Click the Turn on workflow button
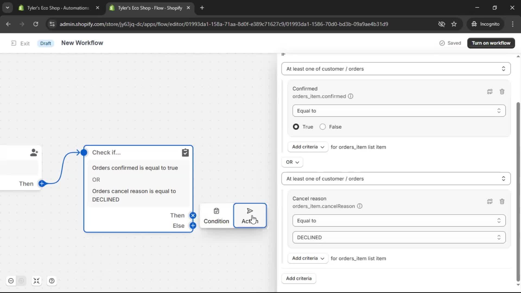This screenshot has width=521, height=293. [x=491, y=43]
